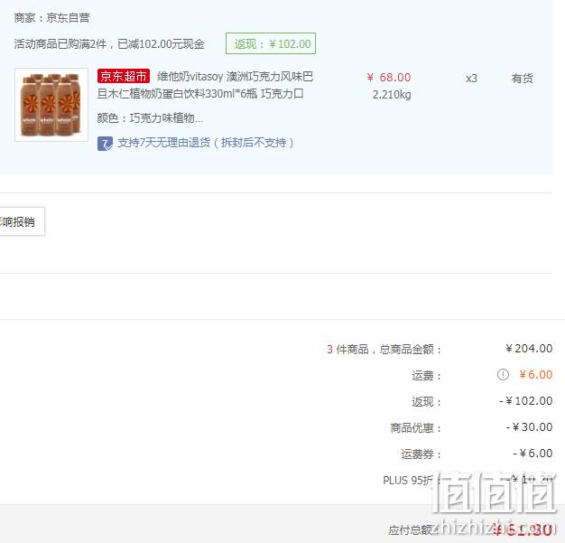
Task: Select the 有货 stock status
Action: tap(522, 79)
